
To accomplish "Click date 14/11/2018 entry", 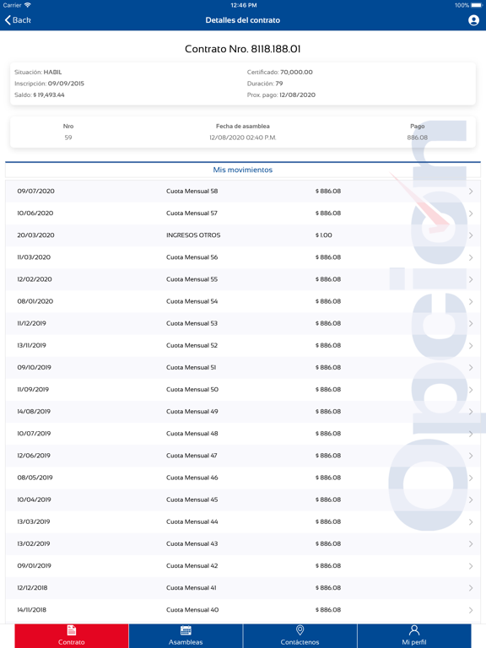I will 32,610.
